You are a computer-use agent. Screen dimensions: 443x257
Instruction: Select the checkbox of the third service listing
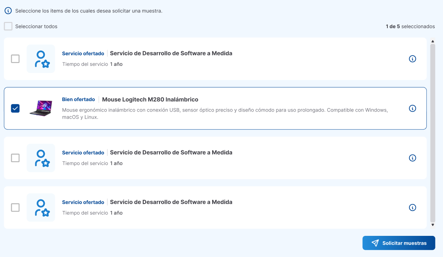coord(15,158)
